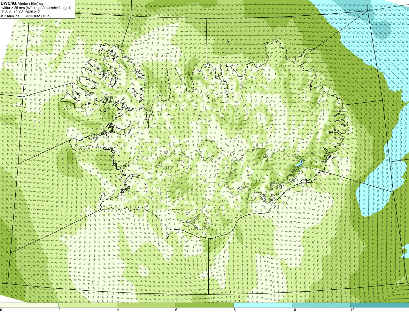This screenshot has height=312, width=409.
Task: Click the legend scale label '0'
Action: coord(1,310)
